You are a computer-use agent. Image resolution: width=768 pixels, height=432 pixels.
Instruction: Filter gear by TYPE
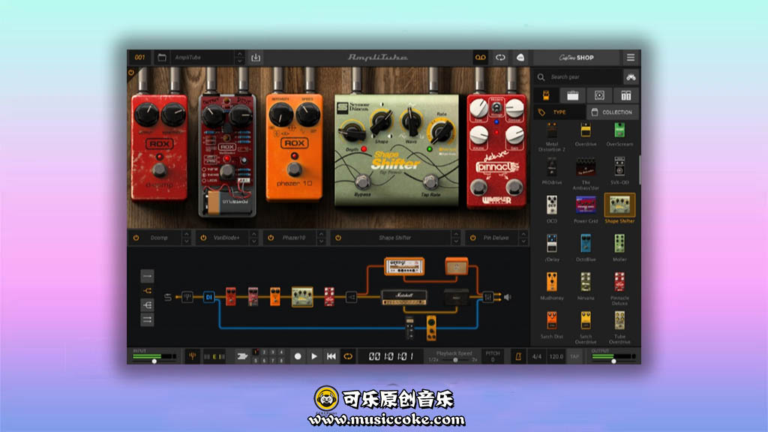tap(559, 112)
